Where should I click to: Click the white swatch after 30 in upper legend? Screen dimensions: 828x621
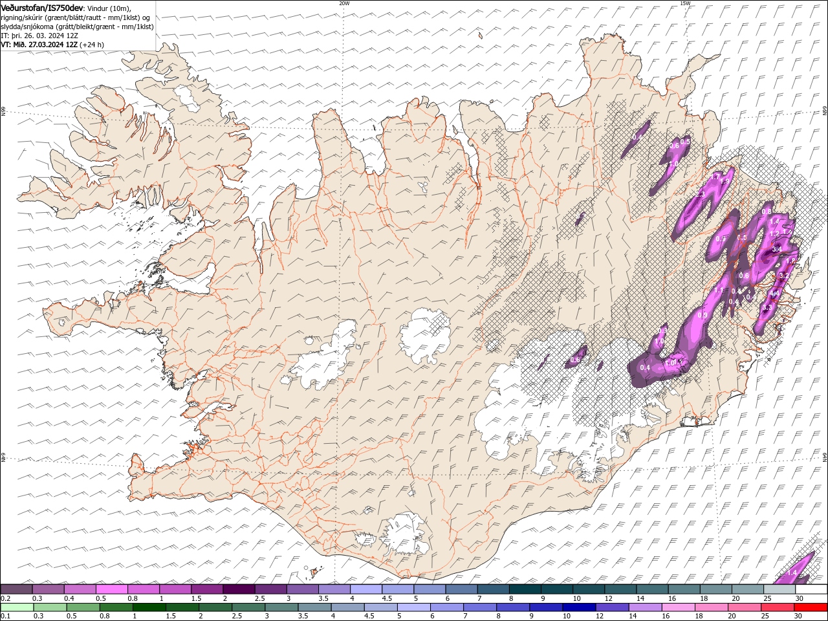pyautogui.click(x=811, y=589)
